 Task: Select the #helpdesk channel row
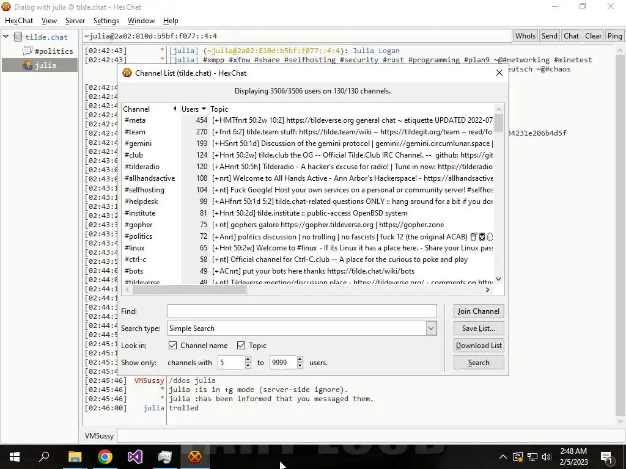pyautogui.click(x=308, y=202)
